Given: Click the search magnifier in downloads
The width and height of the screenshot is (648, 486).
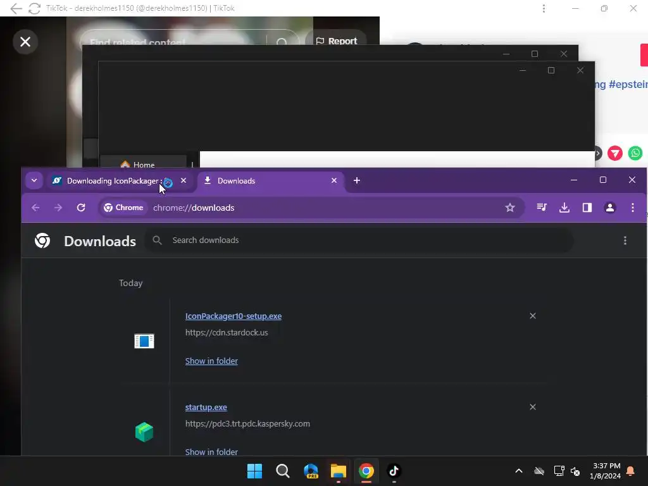Looking at the screenshot, I should (157, 240).
